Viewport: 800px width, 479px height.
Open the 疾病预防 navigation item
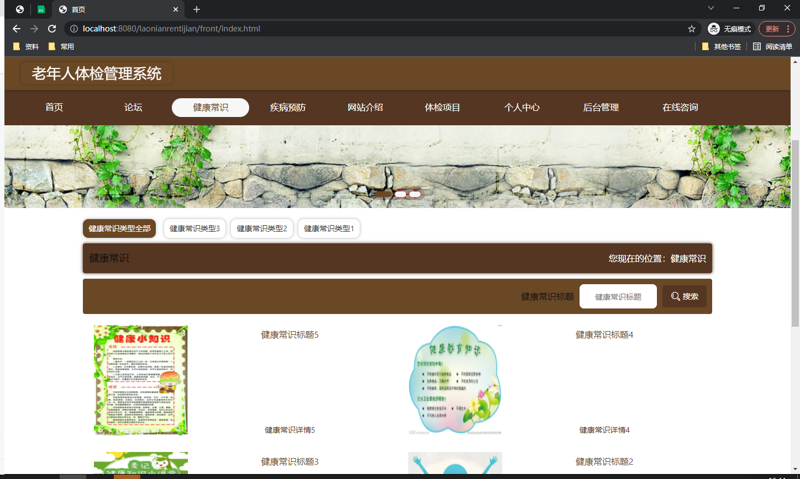288,108
